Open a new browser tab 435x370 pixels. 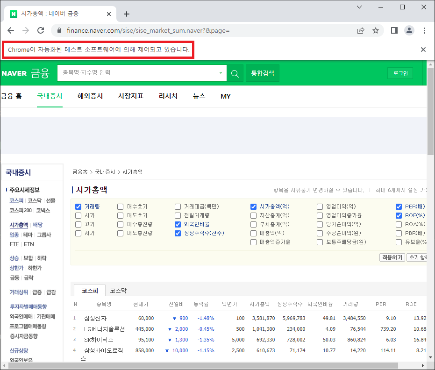(127, 14)
